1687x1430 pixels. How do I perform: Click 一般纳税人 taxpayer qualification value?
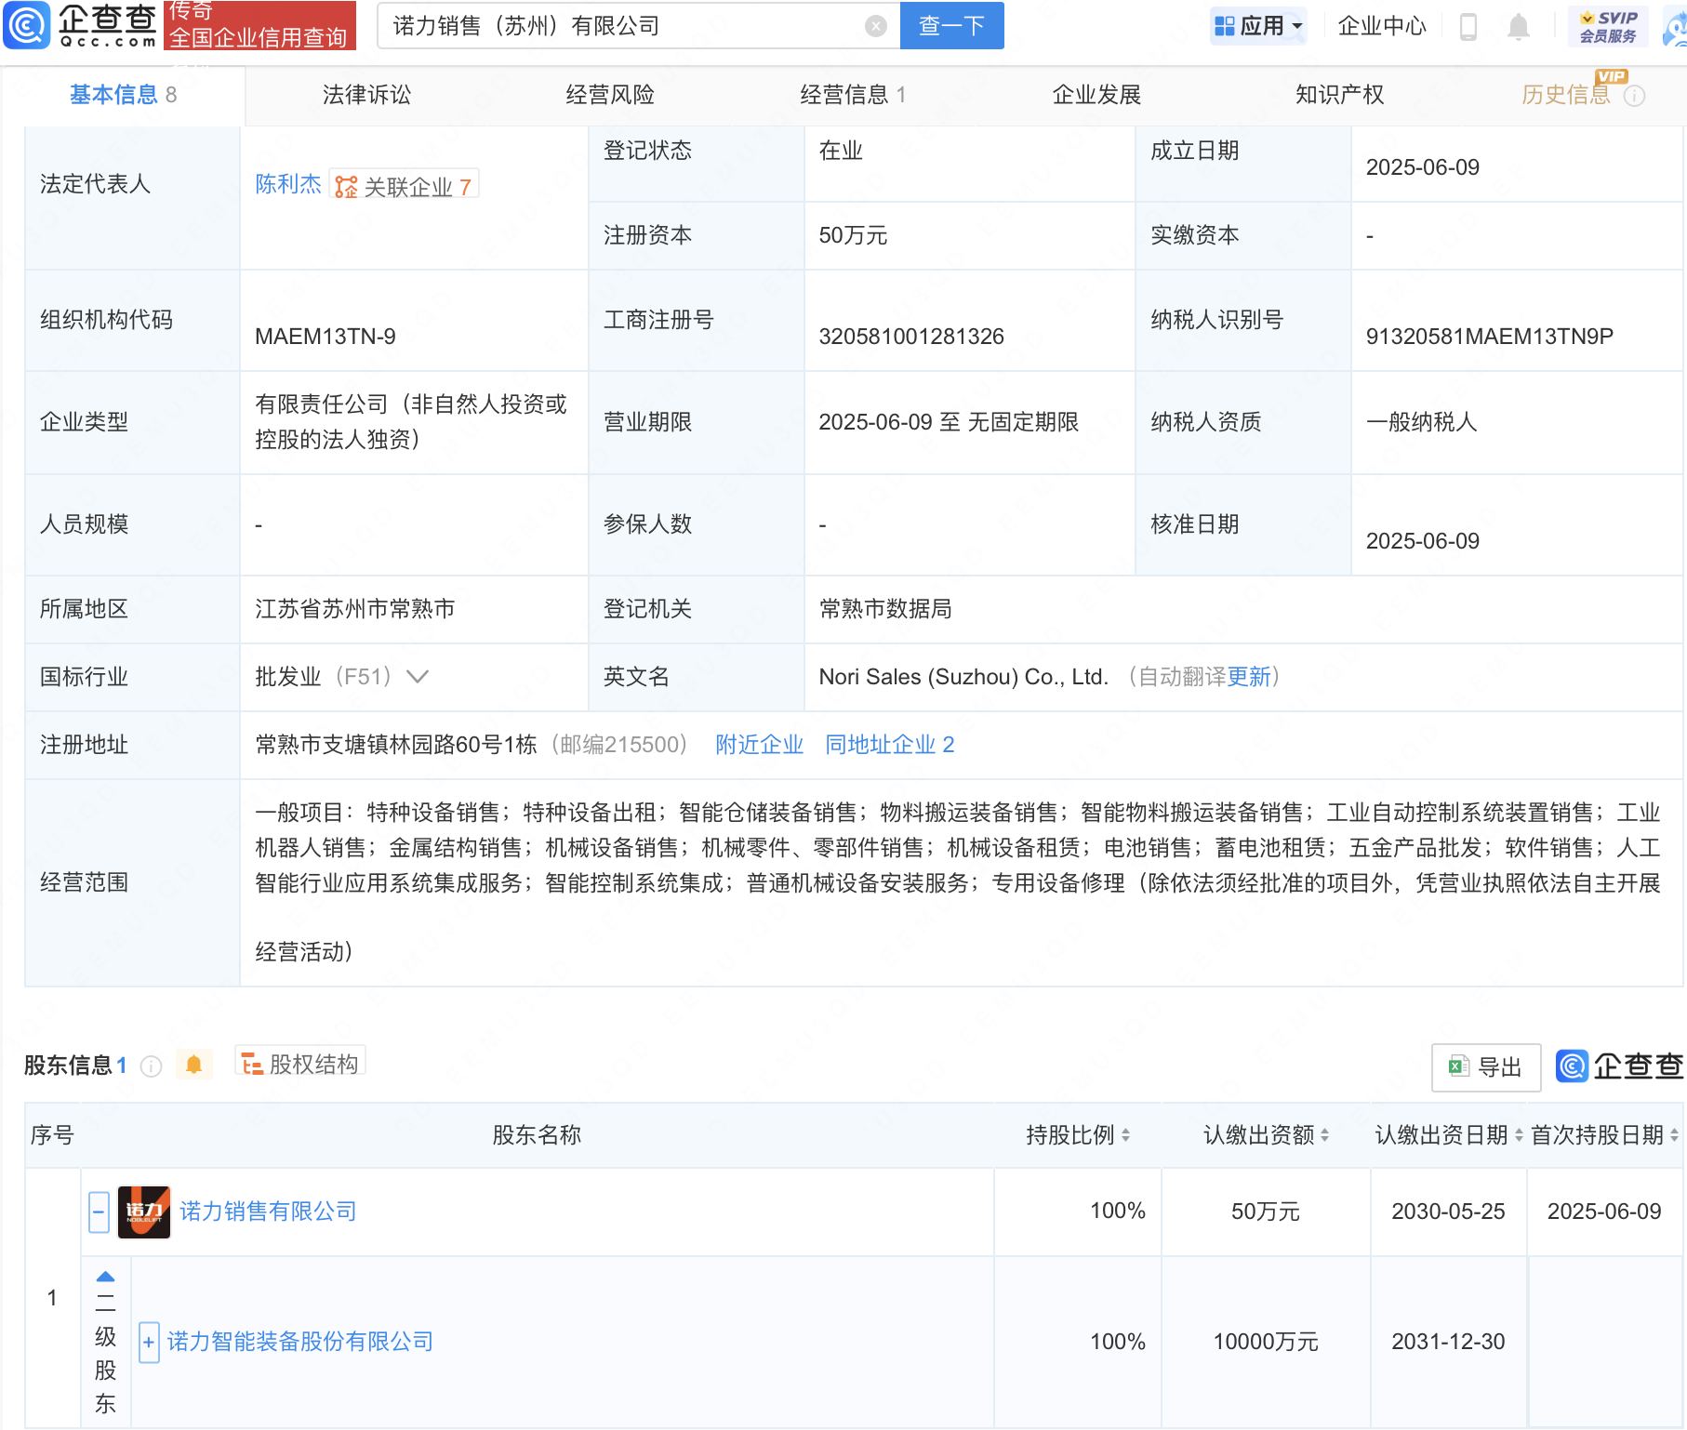point(1421,422)
